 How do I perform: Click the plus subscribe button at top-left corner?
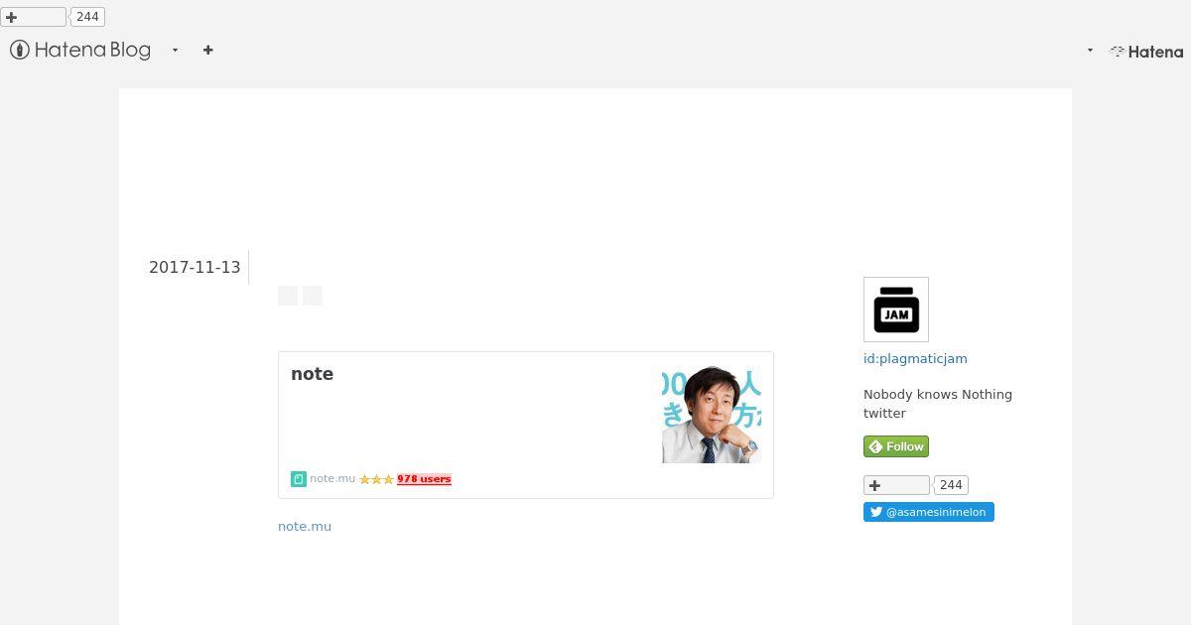[x=33, y=17]
